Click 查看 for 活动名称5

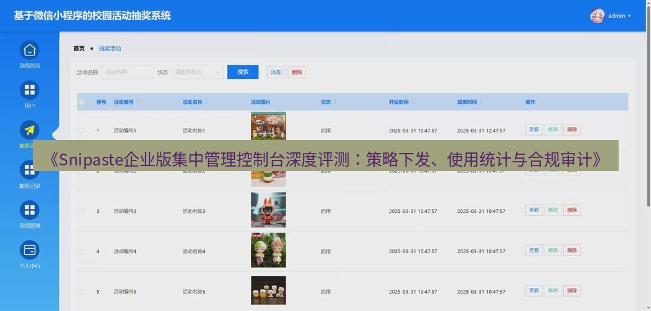(x=534, y=290)
